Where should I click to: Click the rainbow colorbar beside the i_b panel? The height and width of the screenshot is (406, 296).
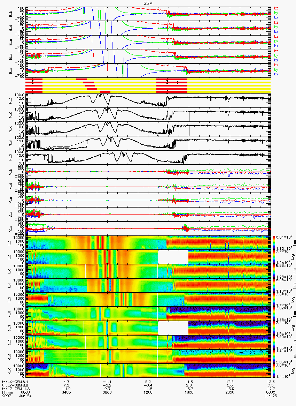pos(274,243)
